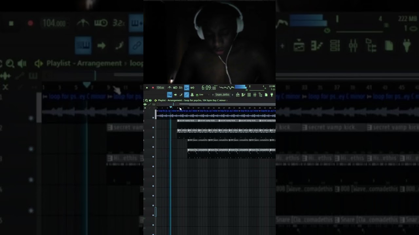Click the green waveform icon below the playlist title
The image size is (419, 235).
coord(145,104)
